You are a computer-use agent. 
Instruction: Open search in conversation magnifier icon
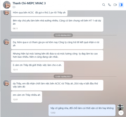click(x=103, y=5)
